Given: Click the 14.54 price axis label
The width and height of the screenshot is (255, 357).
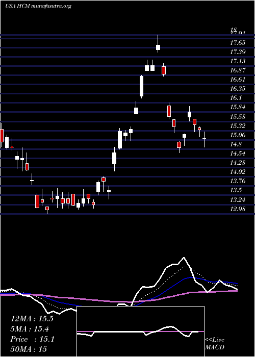Looking at the screenshot, I should (x=238, y=154).
